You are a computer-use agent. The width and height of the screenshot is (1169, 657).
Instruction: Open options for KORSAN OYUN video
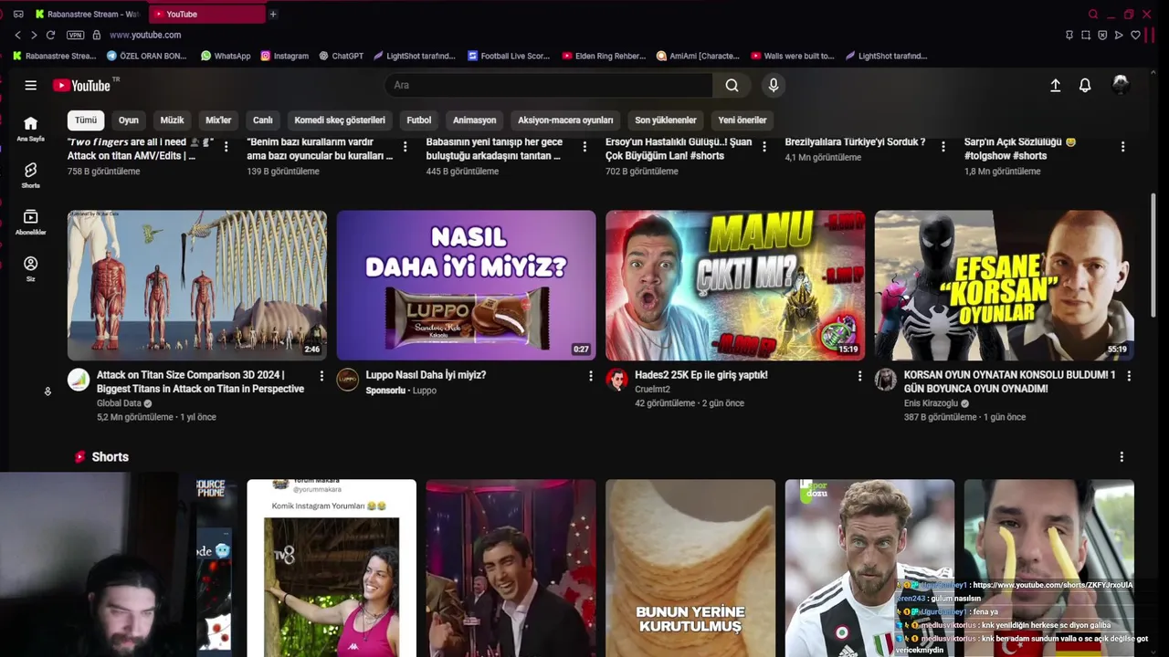point(1129,375)
